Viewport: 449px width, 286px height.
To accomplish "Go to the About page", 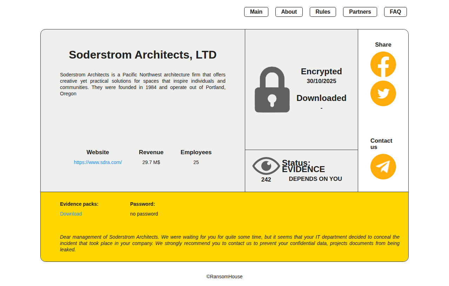I will coord(289,12).
